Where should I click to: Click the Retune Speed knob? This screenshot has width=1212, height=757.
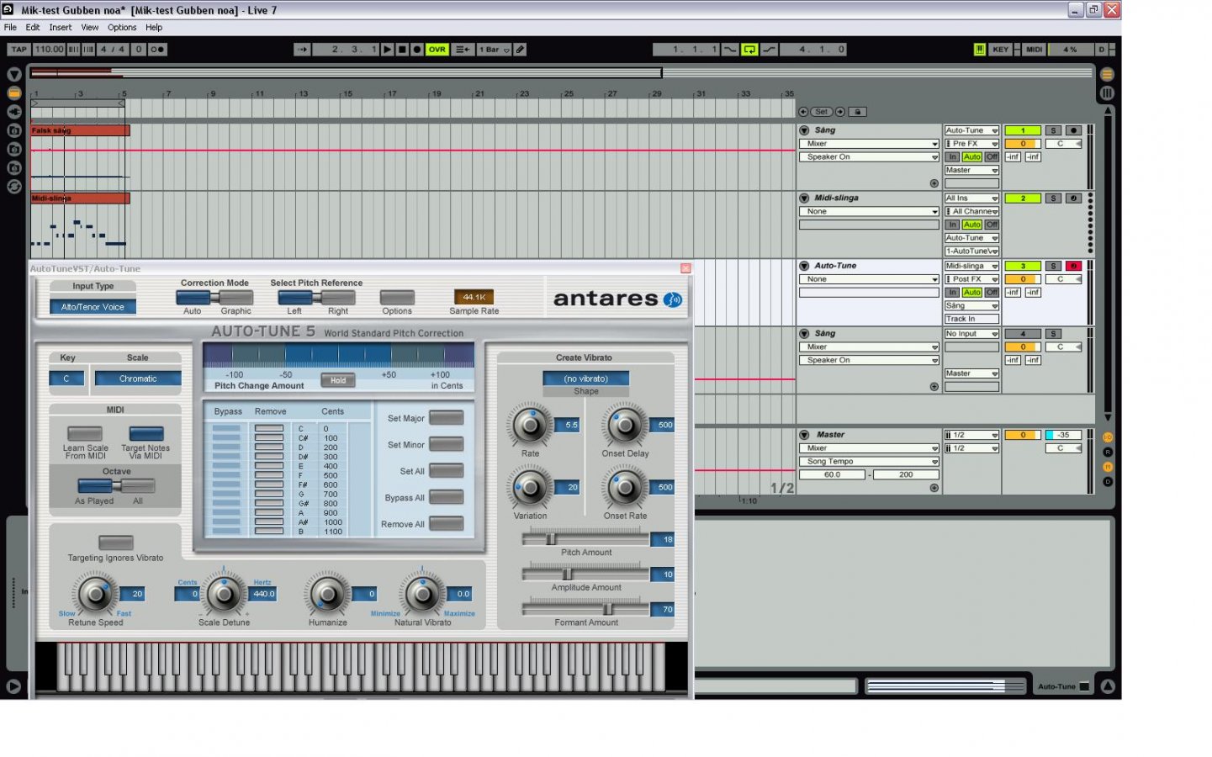(95, 594)
